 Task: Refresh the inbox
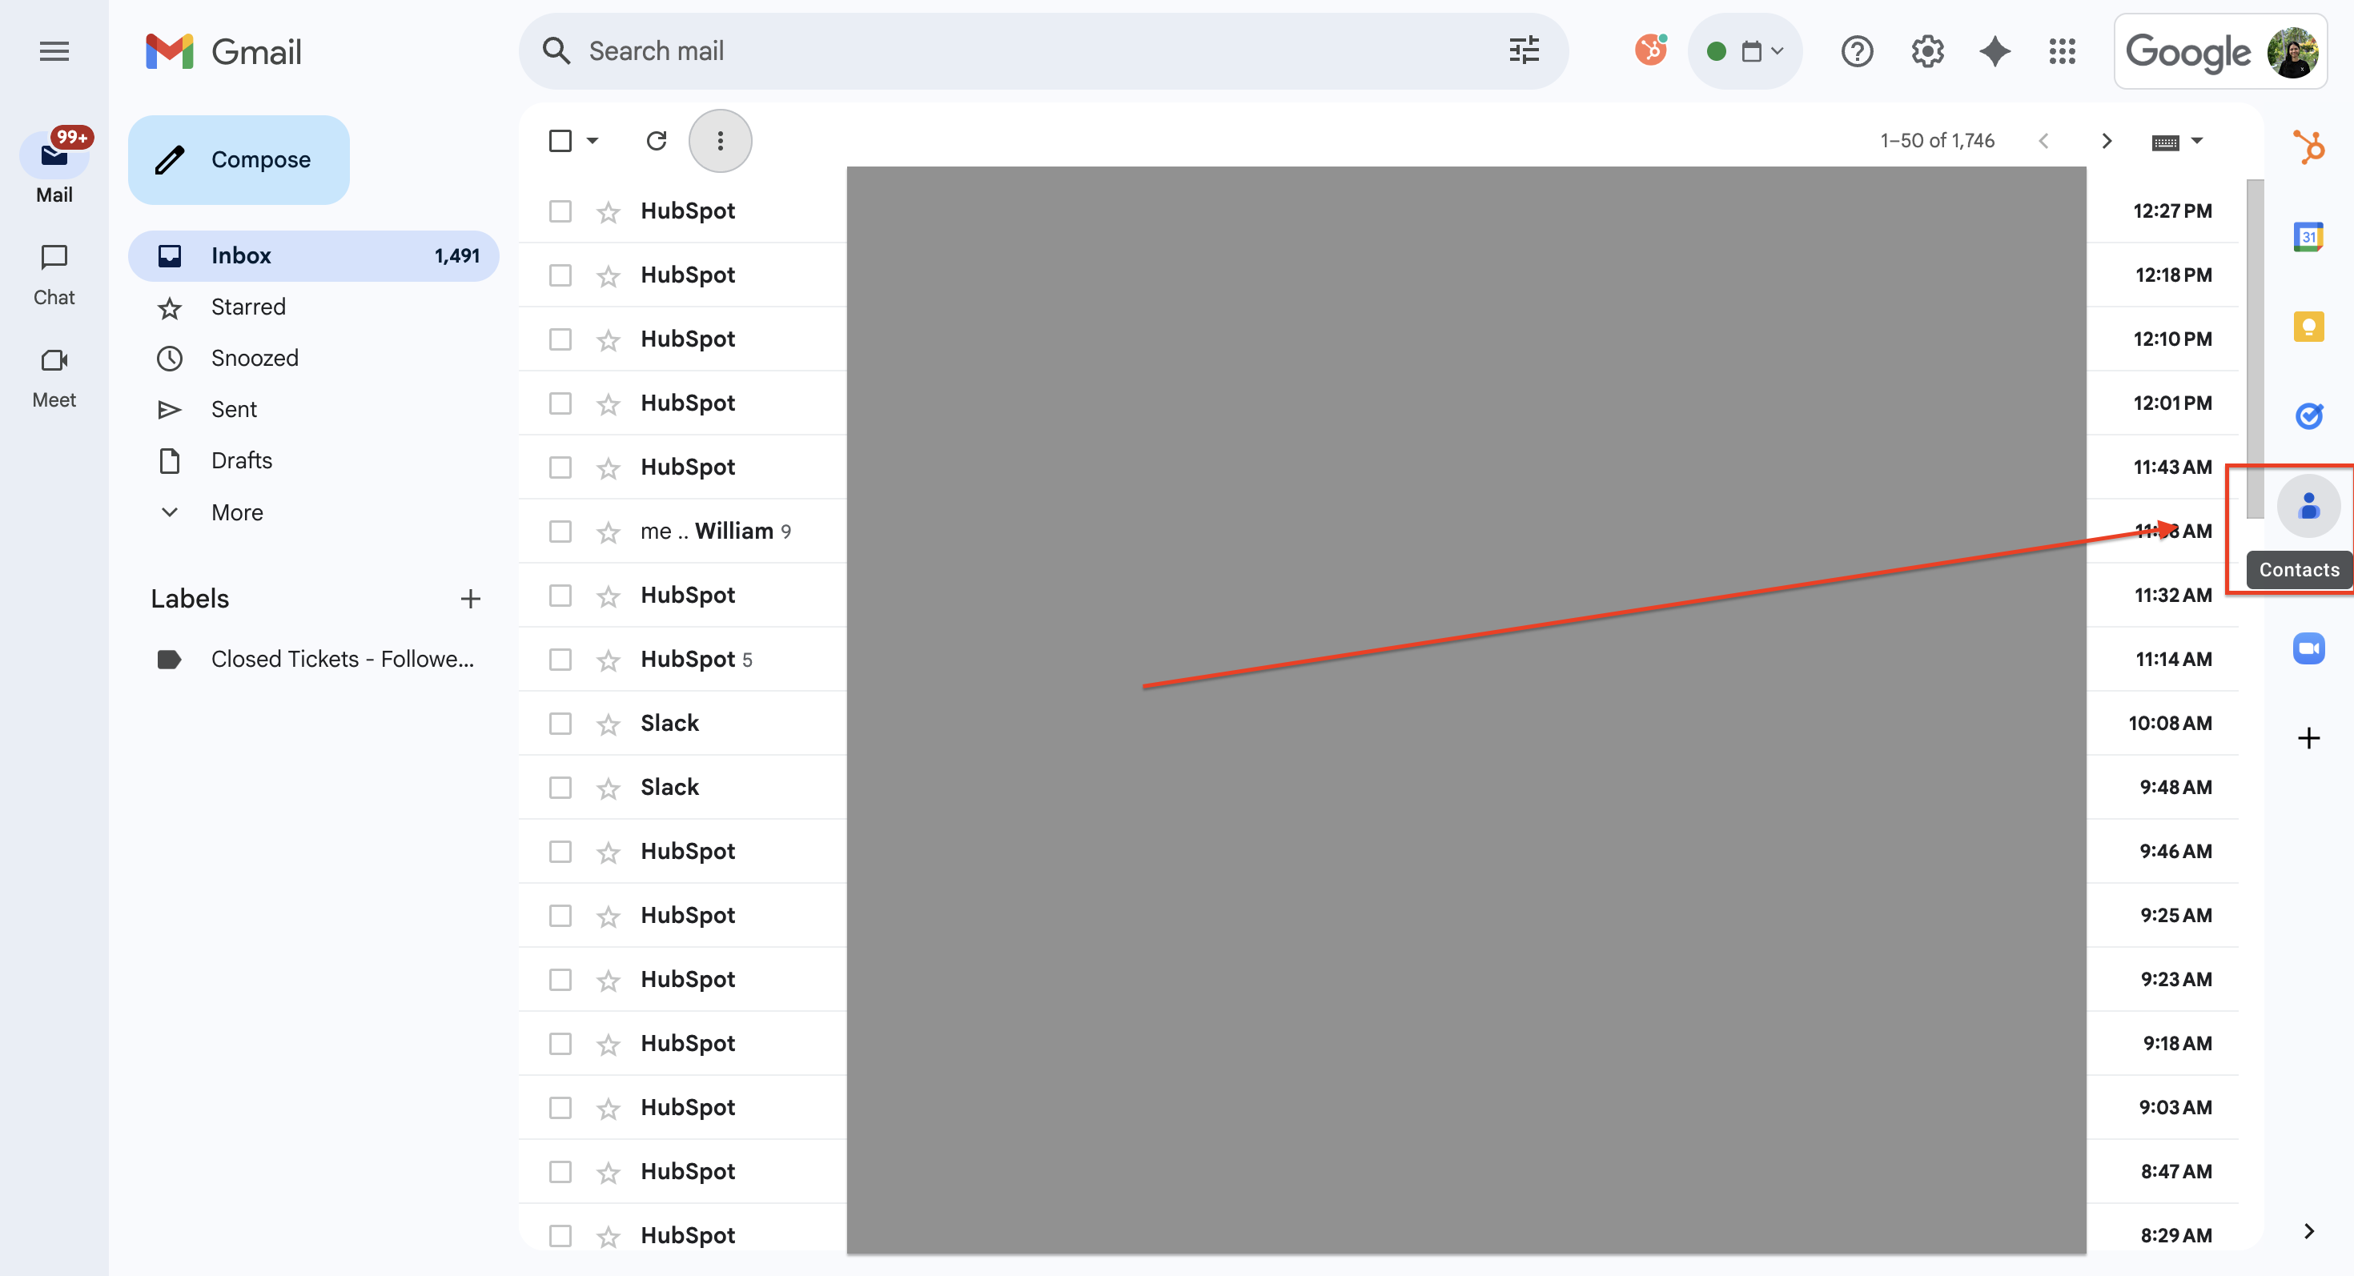pos(656,141)
